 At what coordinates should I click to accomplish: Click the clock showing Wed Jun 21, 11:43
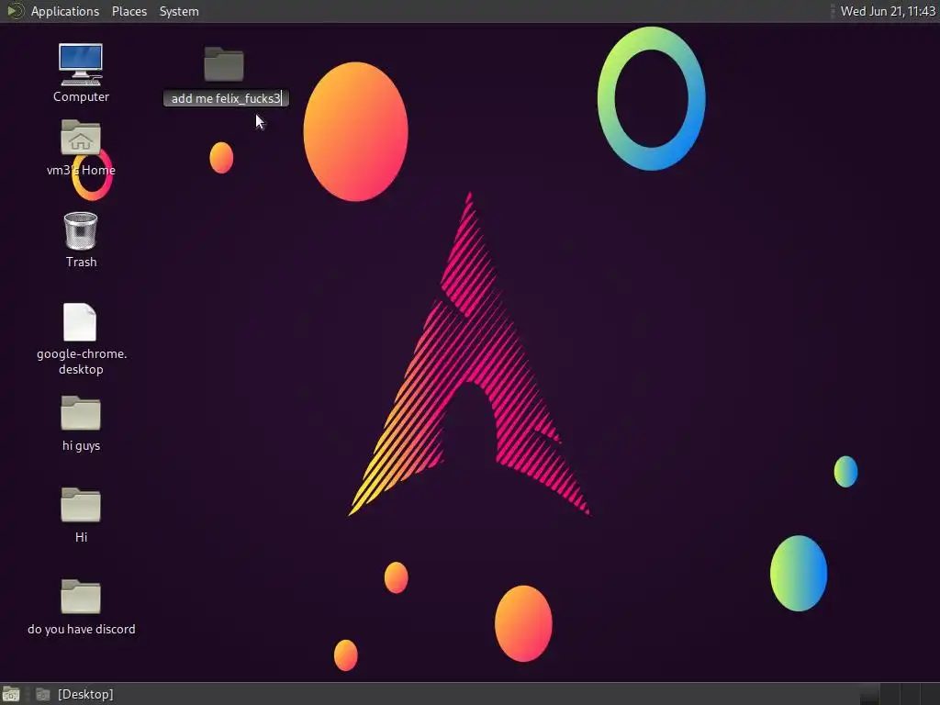click(888, 11)
